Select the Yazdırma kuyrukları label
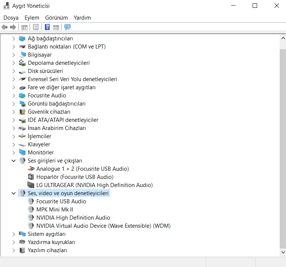The width and height of the screenshot is (286, 267). click(x=52, y=242)
